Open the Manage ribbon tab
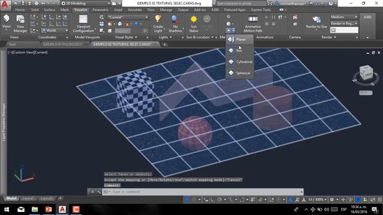383x215 pixels. tap(166, 10)
